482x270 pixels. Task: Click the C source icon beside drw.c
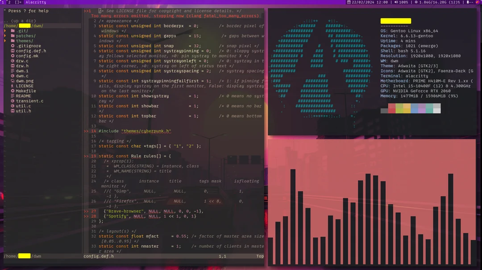[12, 61]
